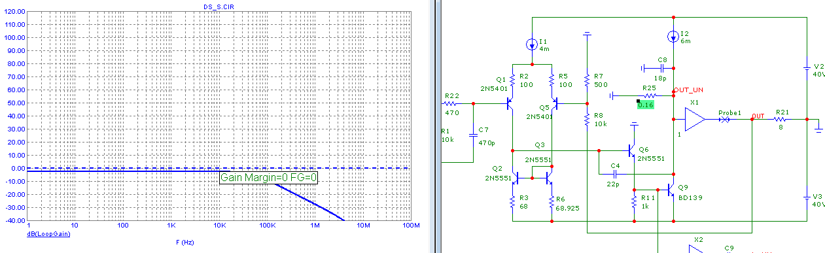This screenshot has height=253, width=825.
Task: Click the 6m value of I2
Action: coord(685,41)
